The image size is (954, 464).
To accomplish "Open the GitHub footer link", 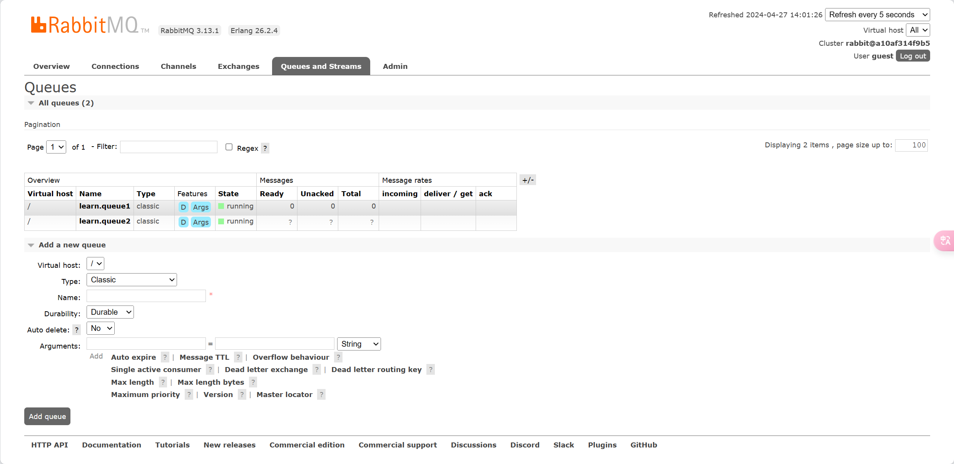I will [644, 445].
